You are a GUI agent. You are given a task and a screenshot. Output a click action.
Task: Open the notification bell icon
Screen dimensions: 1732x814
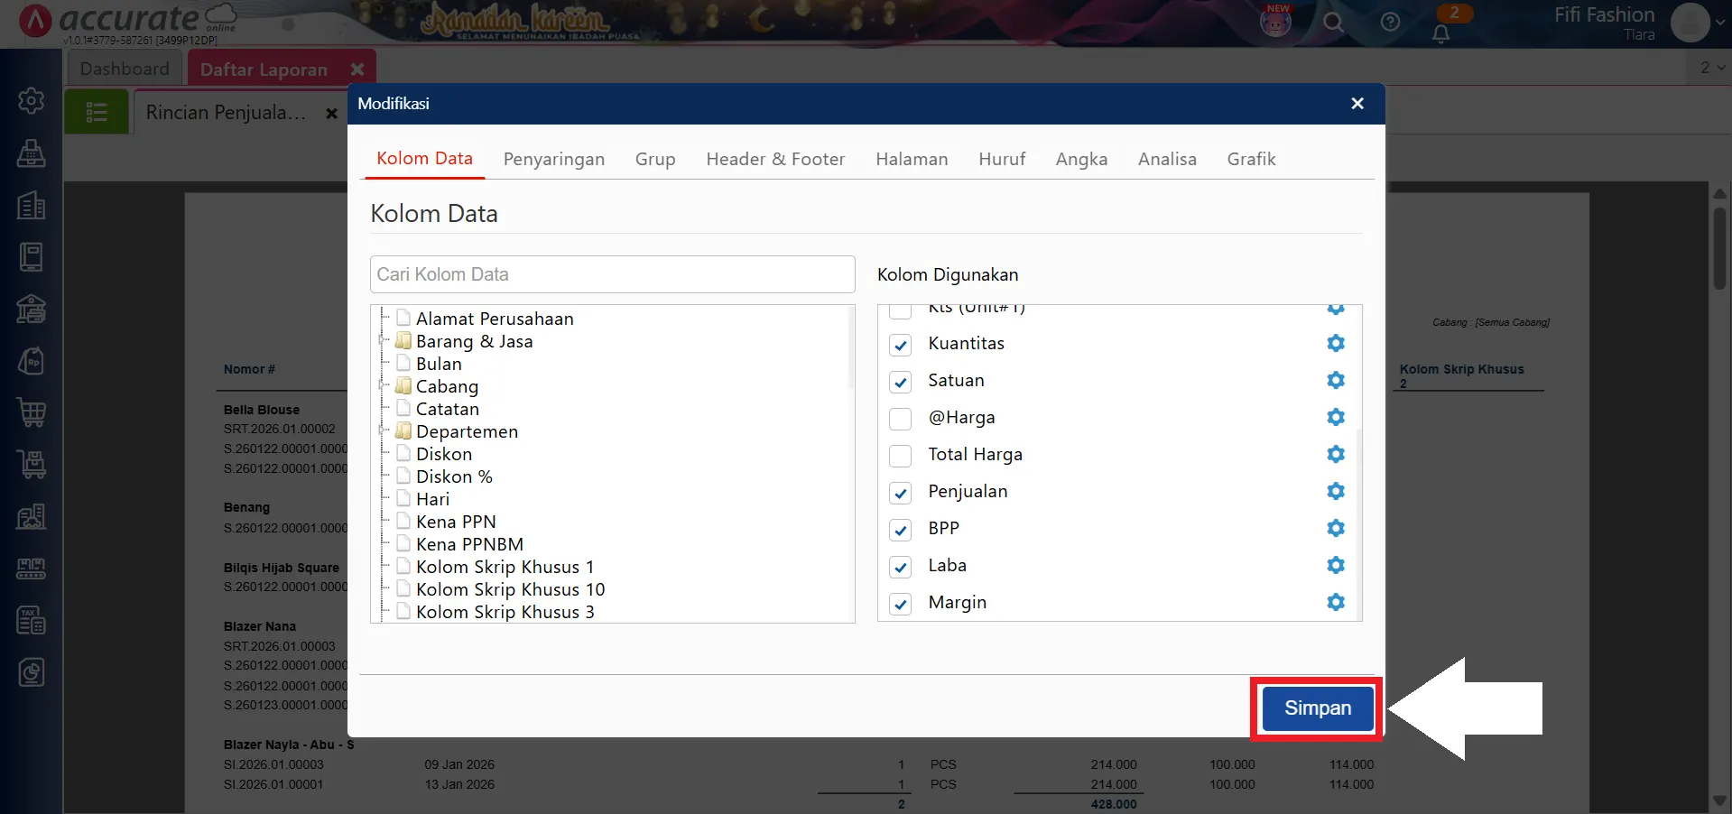click(1440, 33)
